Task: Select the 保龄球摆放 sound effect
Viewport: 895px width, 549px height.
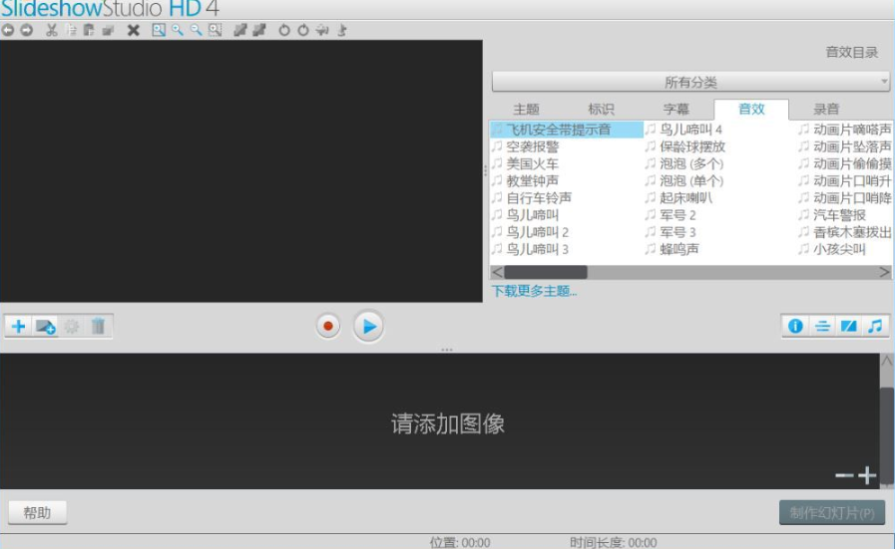Action: pos(692,146)
